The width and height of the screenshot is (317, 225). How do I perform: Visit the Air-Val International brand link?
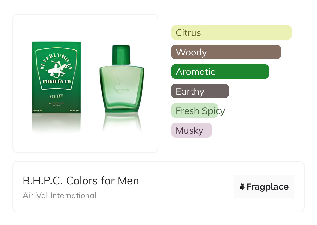coord(60,195)
